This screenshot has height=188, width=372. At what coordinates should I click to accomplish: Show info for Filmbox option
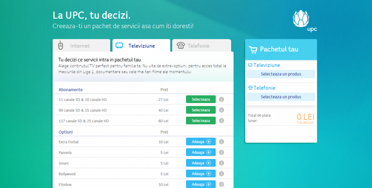point(221,184)
